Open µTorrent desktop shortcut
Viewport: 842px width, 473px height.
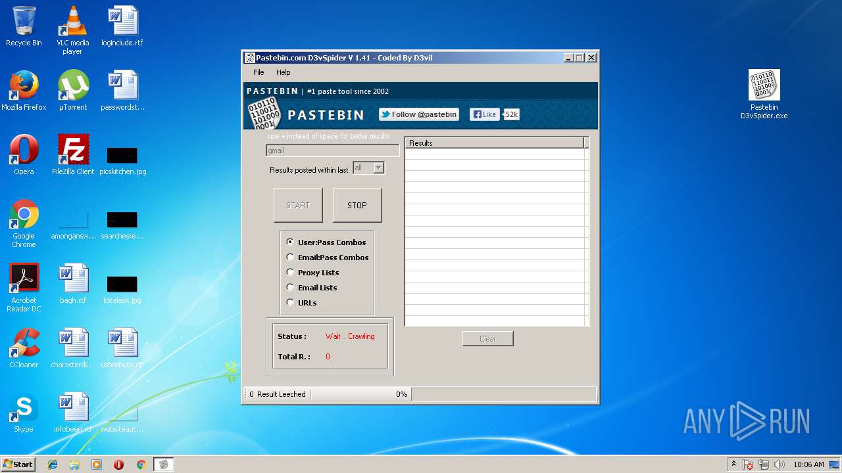click(x=72, y=91)
